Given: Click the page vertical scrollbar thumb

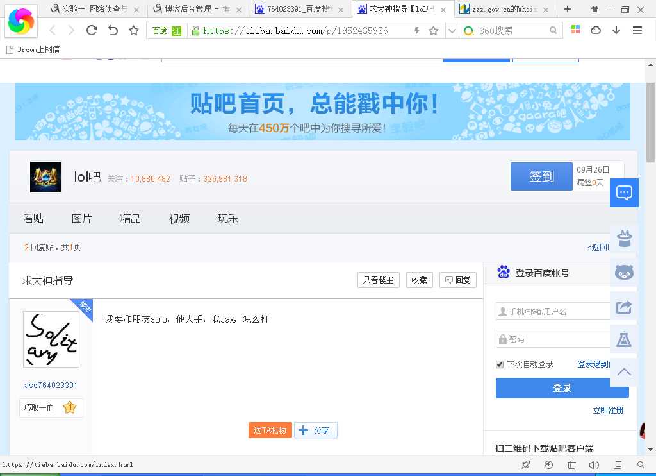Looking at the screenshot, I should click(x=650, y=123).
